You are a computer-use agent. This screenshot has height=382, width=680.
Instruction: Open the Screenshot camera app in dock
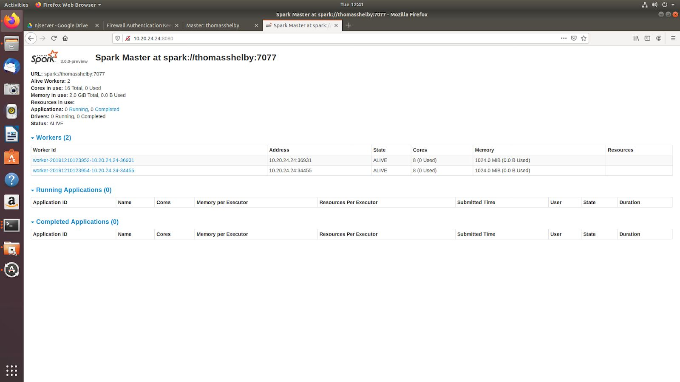tap(11, 89)
